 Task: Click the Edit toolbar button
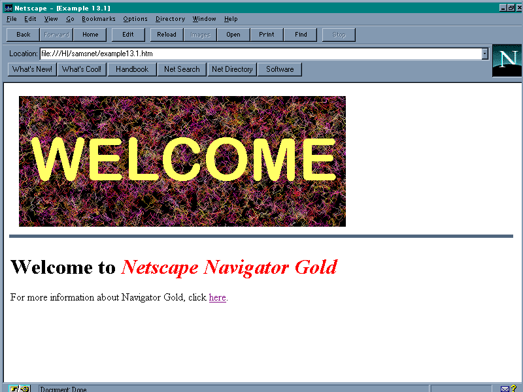coord(128,35)
